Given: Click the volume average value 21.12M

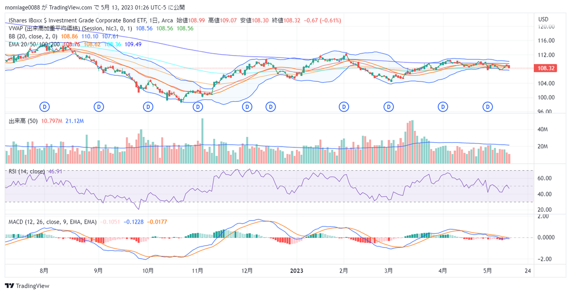Looking at the screenshot, I should tap(75, 121).
